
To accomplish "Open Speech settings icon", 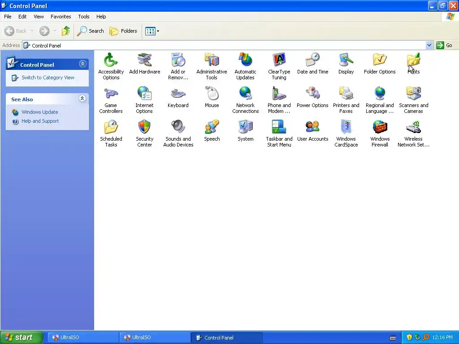I will tap(212, 127).
